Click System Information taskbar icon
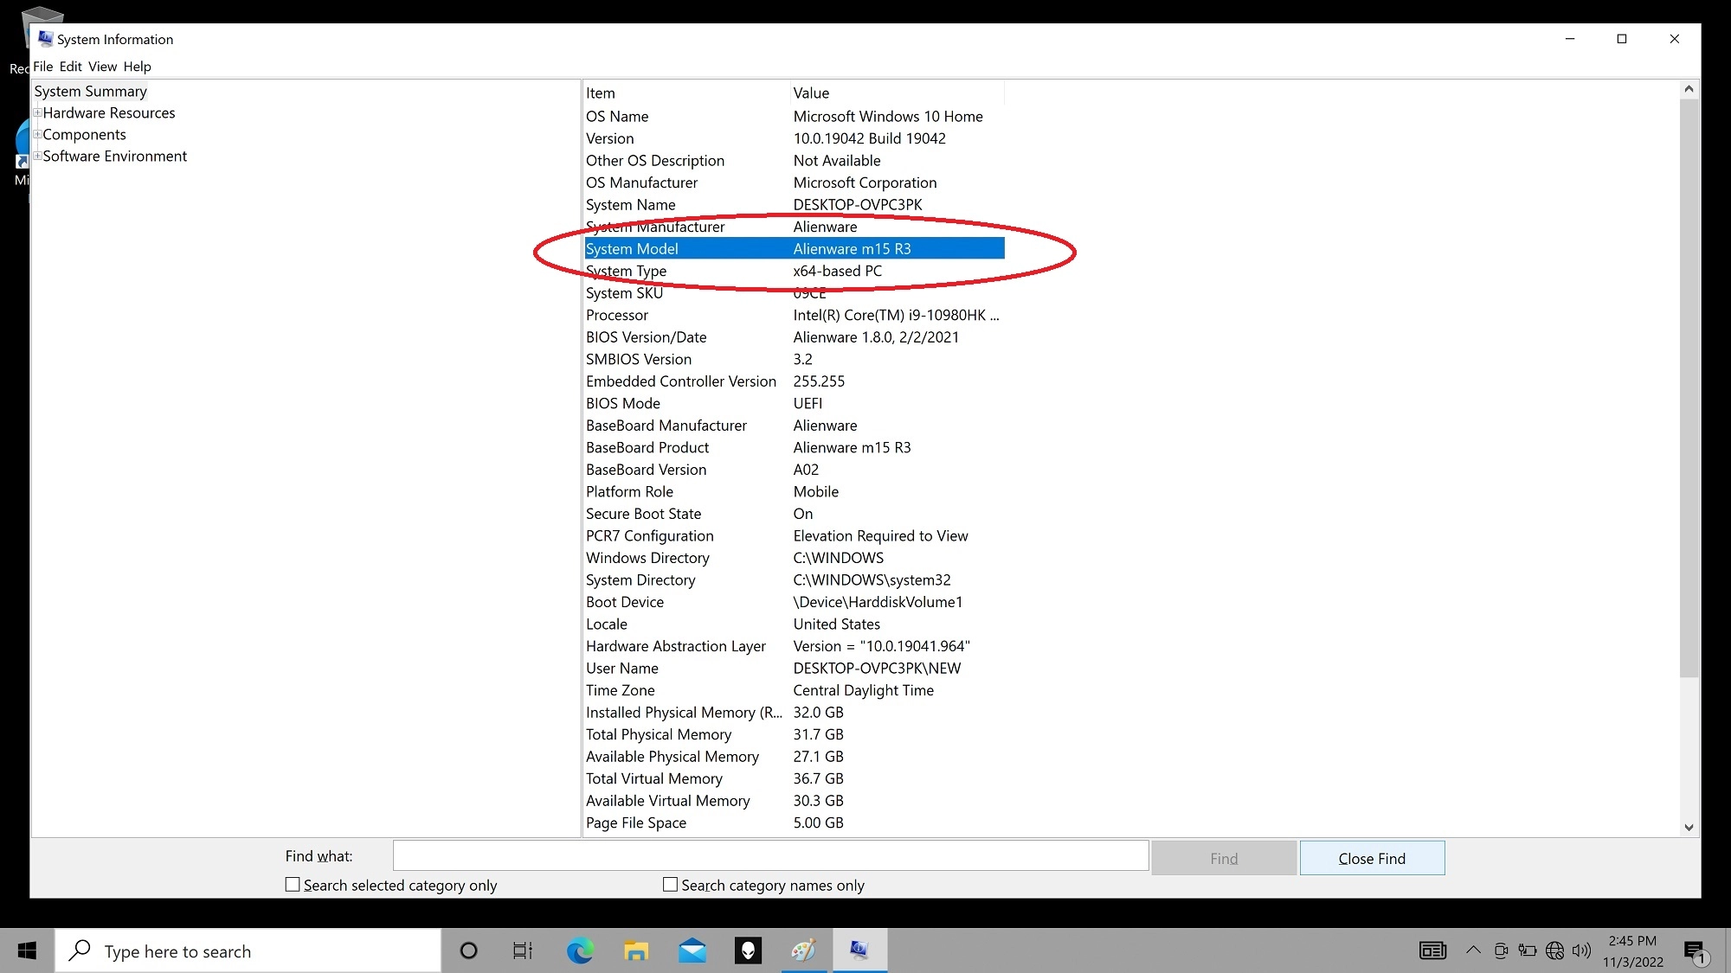 coord(859,951)
